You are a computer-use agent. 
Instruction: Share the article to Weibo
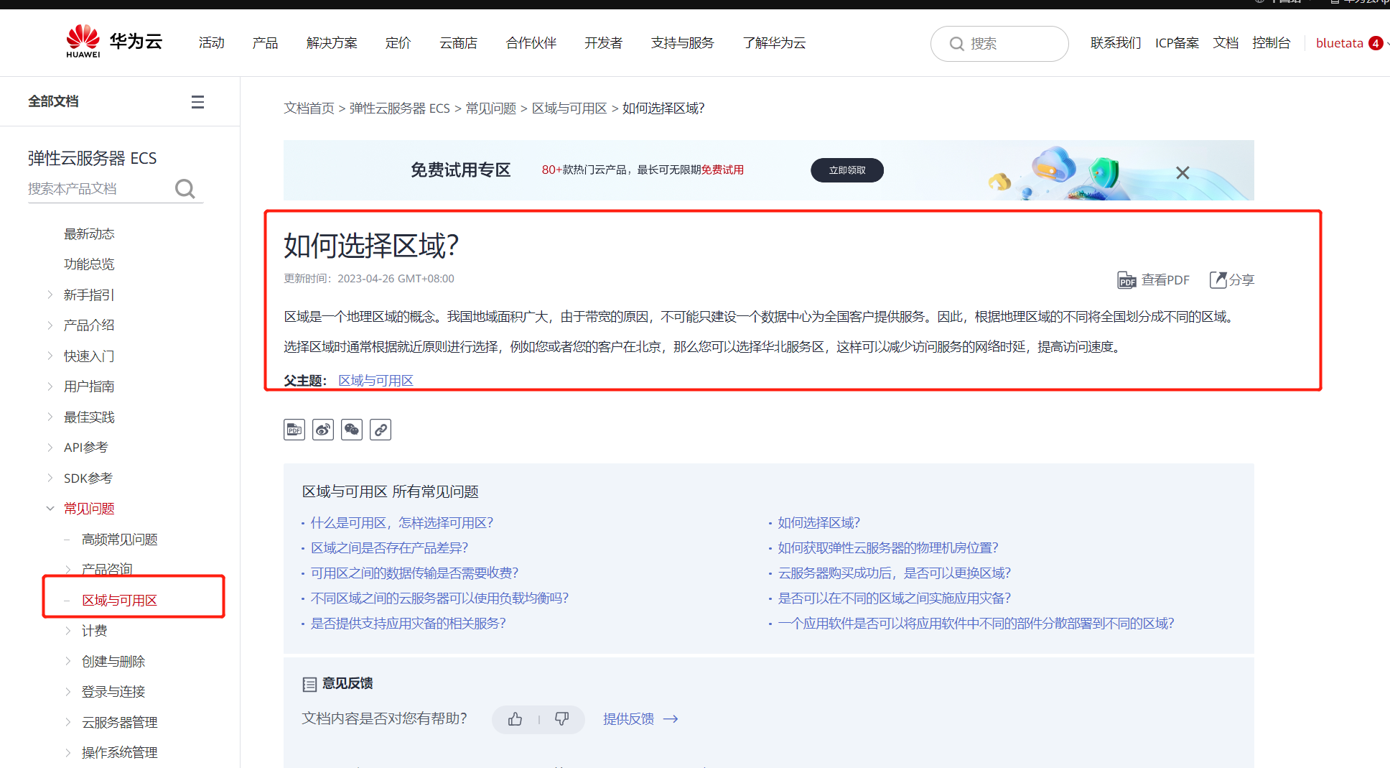point(323,430)
